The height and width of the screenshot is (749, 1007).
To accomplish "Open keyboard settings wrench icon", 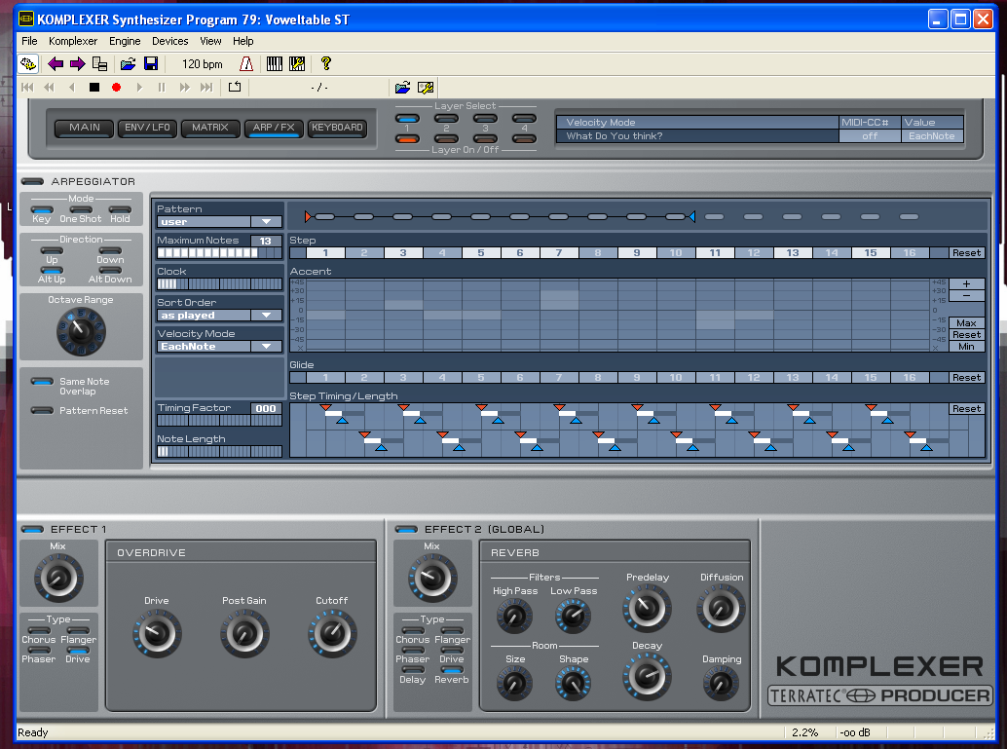I will pos(297,63).
